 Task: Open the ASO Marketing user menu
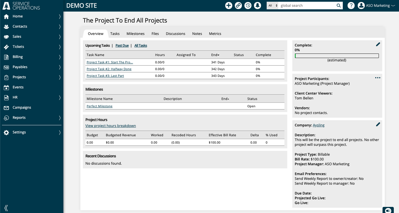point(376,5)
